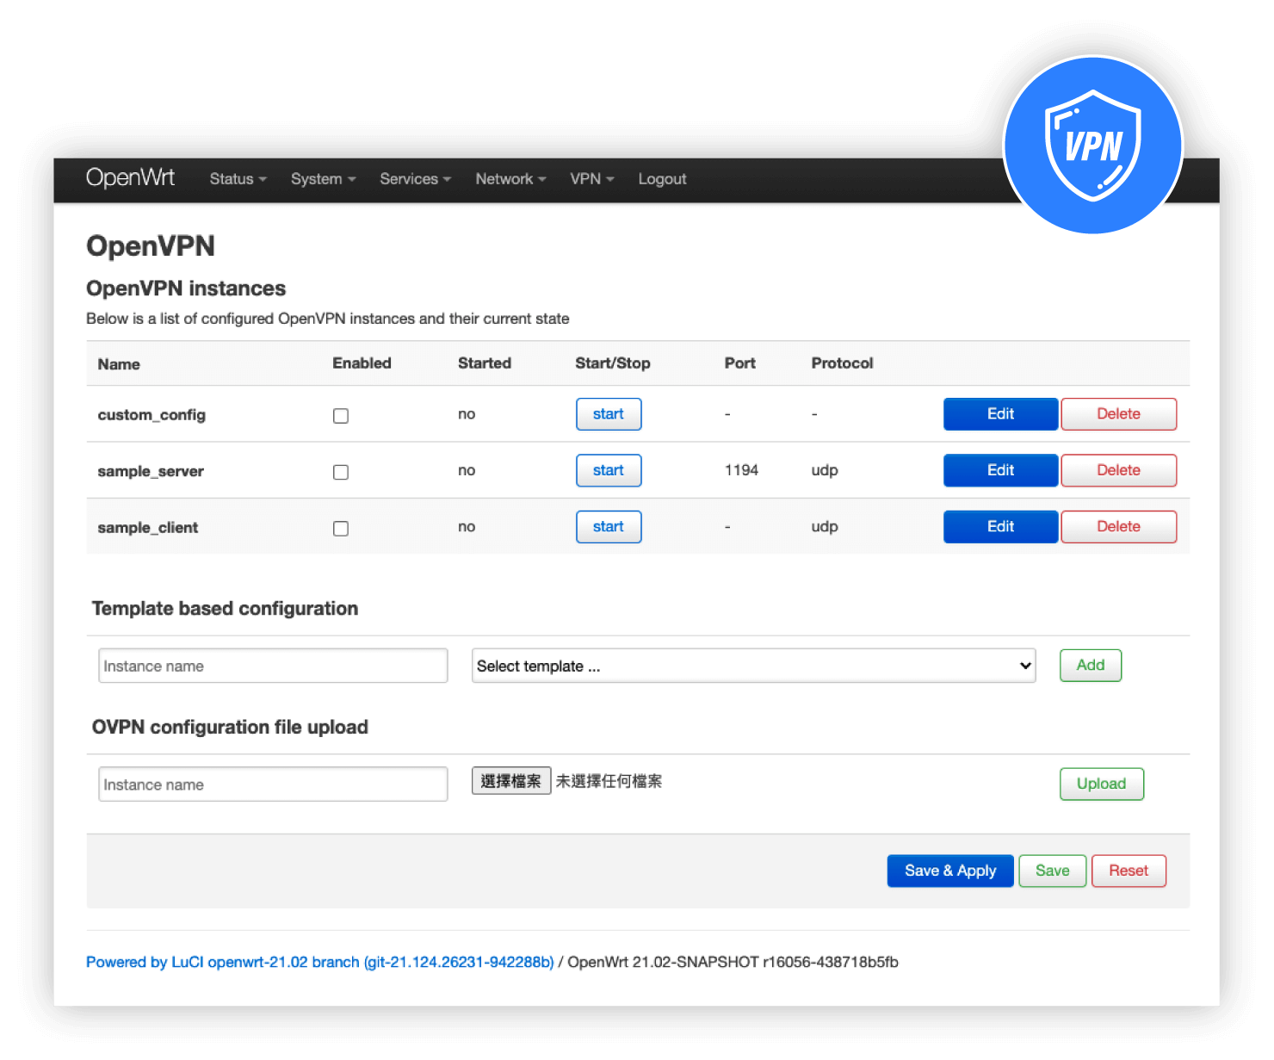Enable the sample_client instance checkbox
1274x1060 pixels.
pos(341,529)
